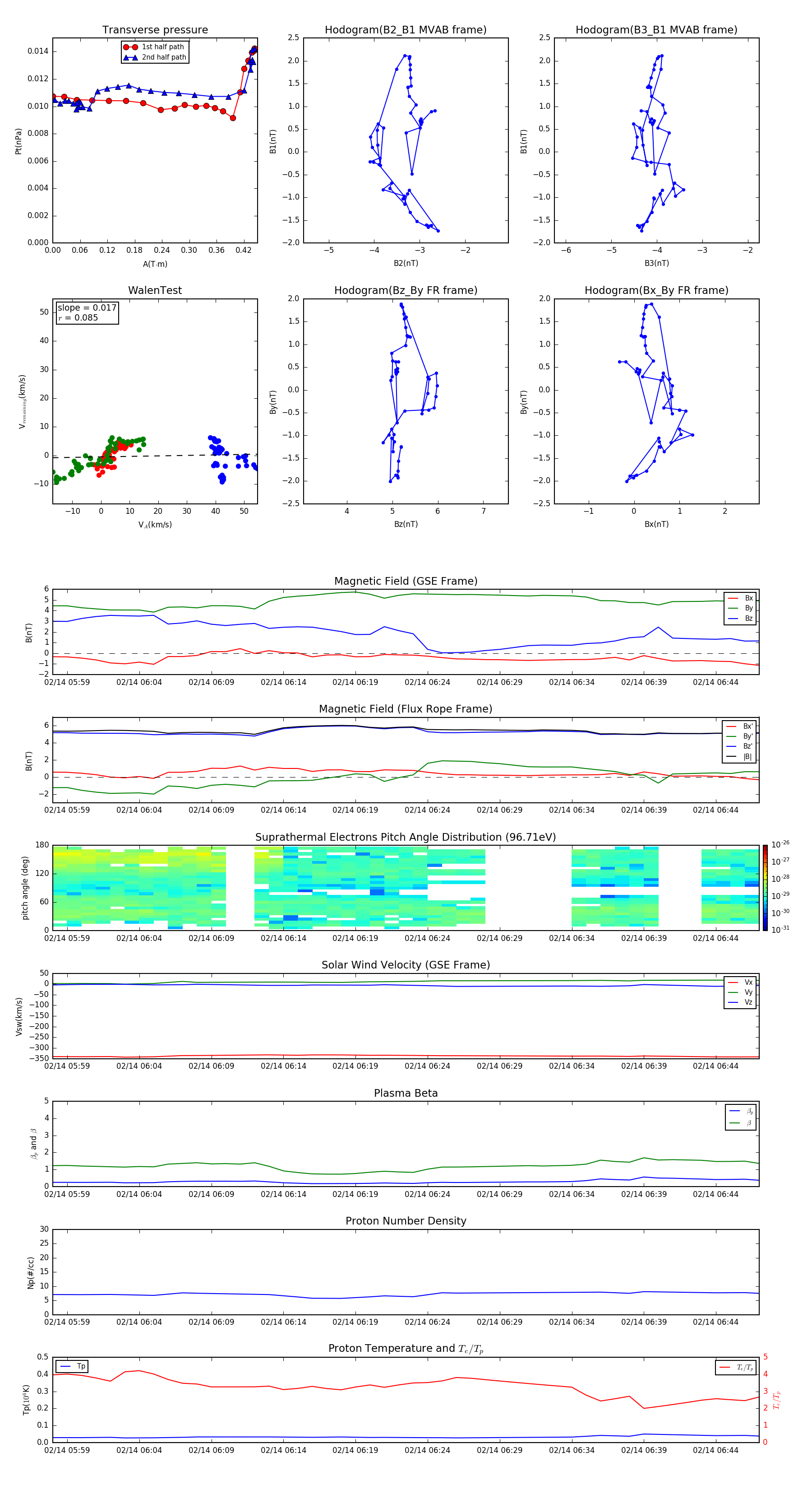Click the 'Tp(10^6K)' axis label
Screen dimensions: 812x1490
(x=26, y=1400)
